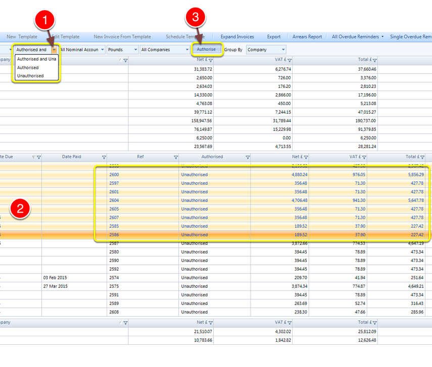Click filter icon on top Total £ column
The image size is (432, 367).
(x=375, y=60)
